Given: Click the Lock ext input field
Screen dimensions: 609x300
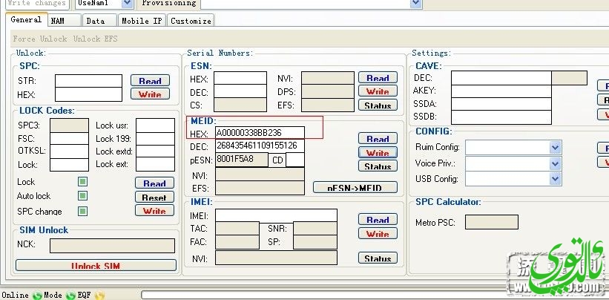Looking at the screenshot, I should 155,164.
